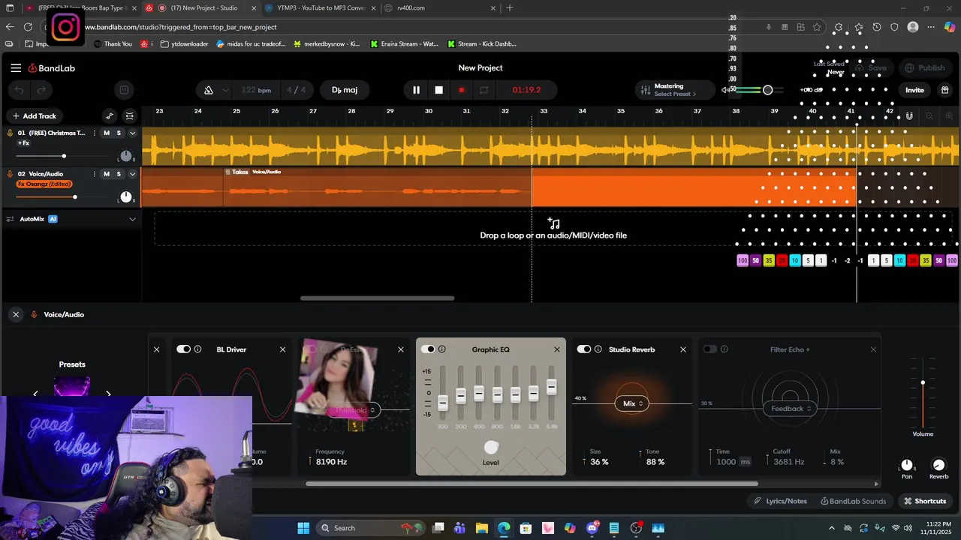Click the 122 bpm tempo field

tap(256, 90)
